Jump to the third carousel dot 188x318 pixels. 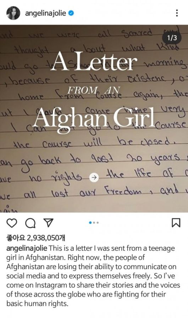pyautogui.click(x=98, y=223)
